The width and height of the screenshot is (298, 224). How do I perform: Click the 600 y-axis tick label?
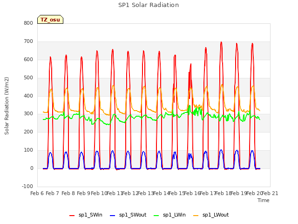[28, 60]
